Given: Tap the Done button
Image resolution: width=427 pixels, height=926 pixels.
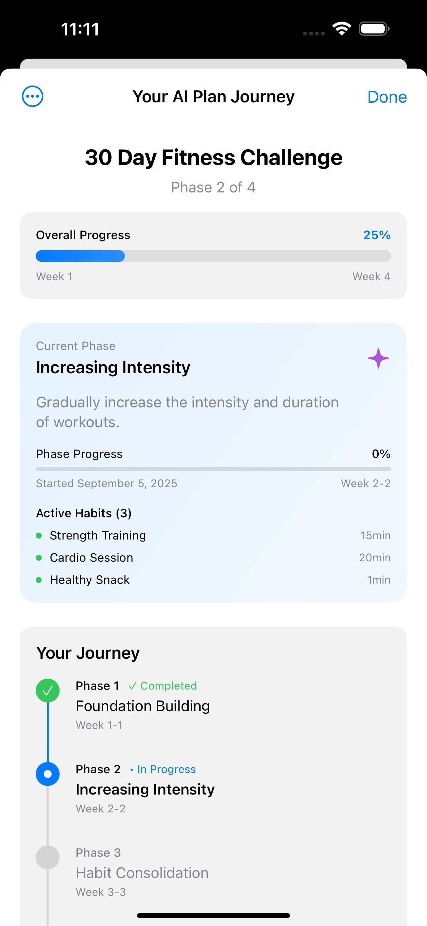Looking at the screenshot, I should click(387, 97).
